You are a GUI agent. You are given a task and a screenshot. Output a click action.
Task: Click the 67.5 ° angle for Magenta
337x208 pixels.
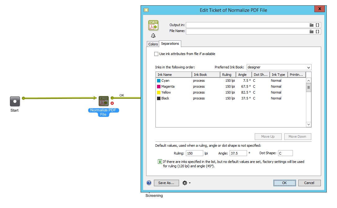pyautogui.click(x=246, y=86)
